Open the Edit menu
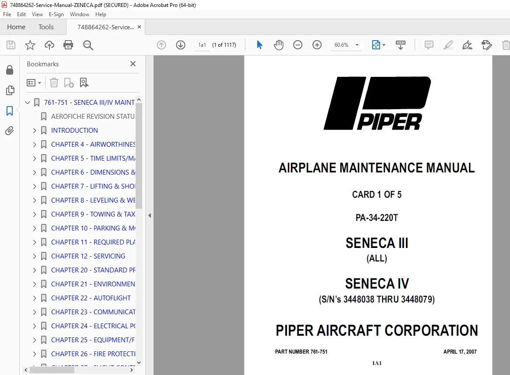Screen dimensions: 510x375 pos(21,14)
